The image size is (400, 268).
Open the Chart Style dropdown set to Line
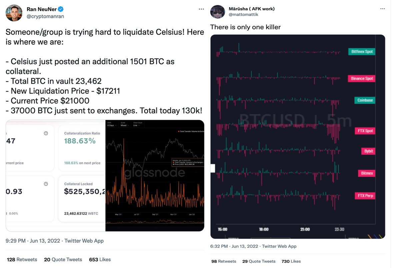(x=136, y=126)
